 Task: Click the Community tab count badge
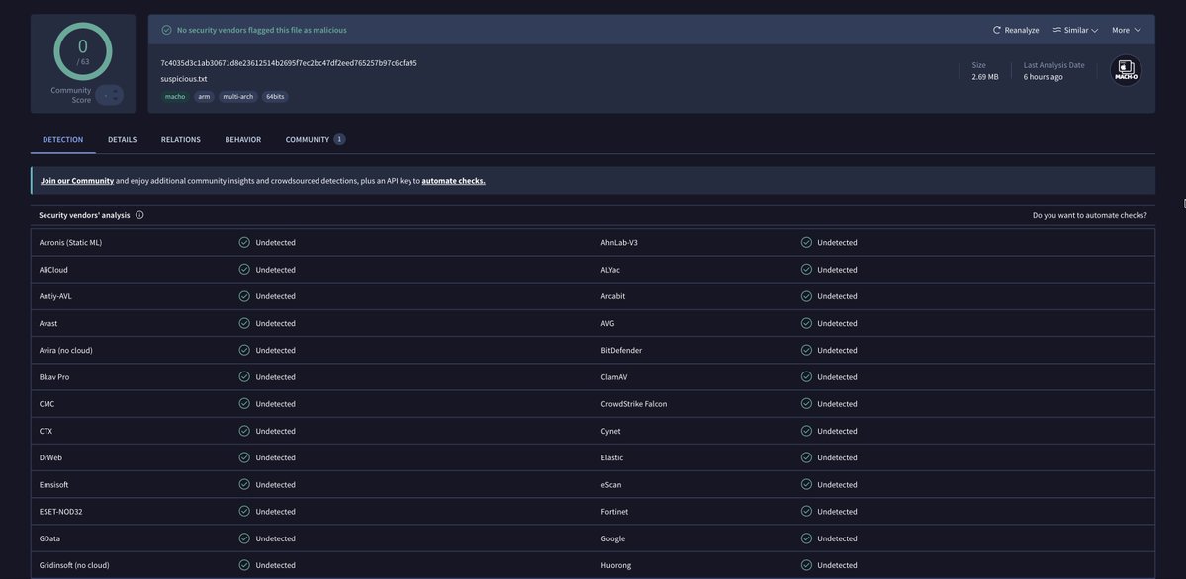pyautogui.click(x=339, y=139)
